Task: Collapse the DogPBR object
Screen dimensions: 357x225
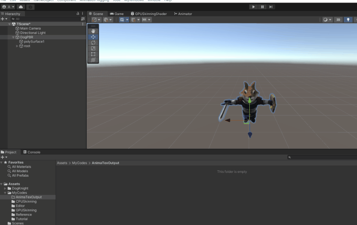Action: click(14, 37)
